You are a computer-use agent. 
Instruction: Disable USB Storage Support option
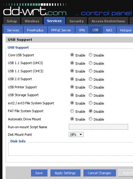pyautogui.click(x=90, y=95)
